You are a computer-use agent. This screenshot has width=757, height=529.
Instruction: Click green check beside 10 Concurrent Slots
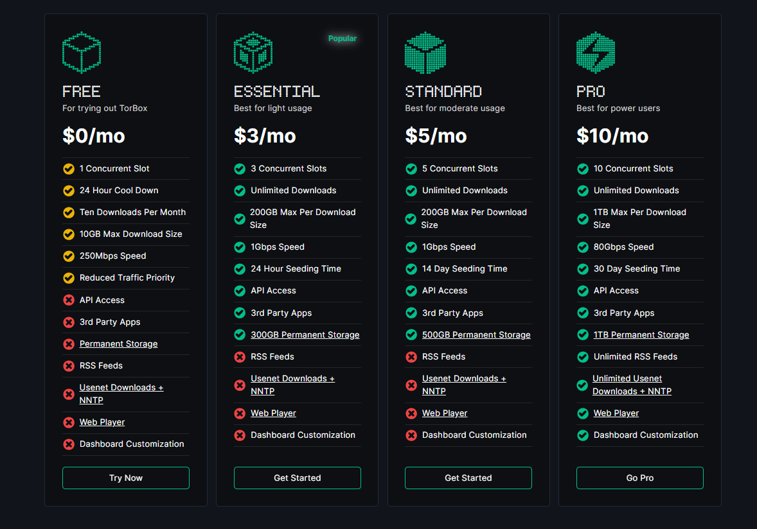click(583, 169)
